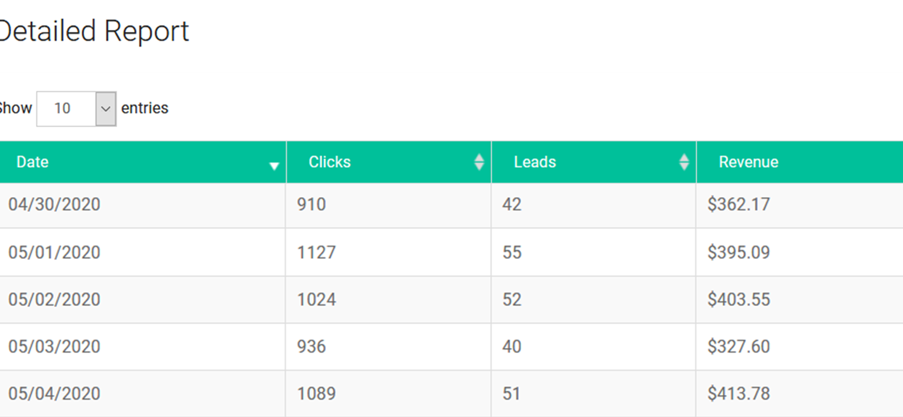The height and width of the screenshot is (417, 903).
Task: Sort the table by the Leads header
Action: (x=535, y=162)
